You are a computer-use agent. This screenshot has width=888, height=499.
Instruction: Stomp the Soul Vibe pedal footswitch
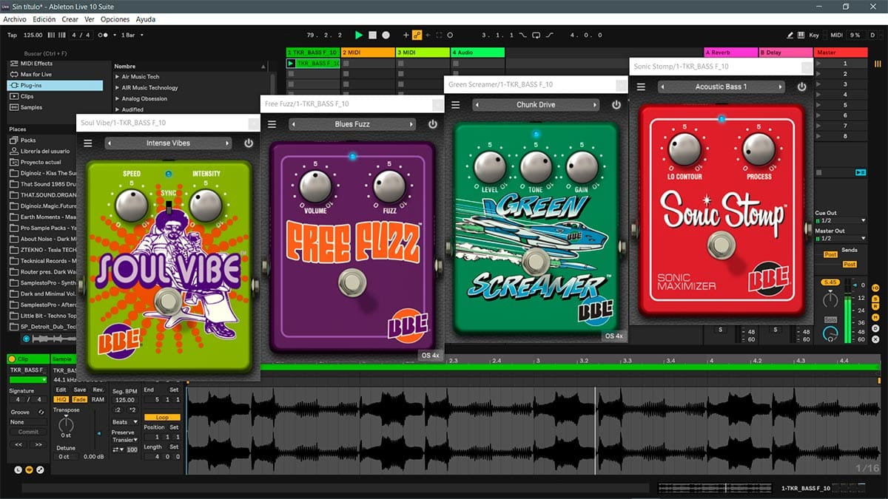pyautogui.click(x=169, y=302)
